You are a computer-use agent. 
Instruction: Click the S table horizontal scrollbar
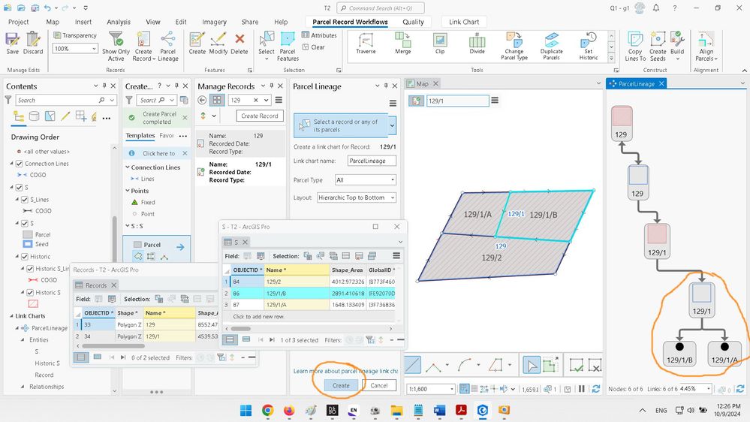(241, 329)
